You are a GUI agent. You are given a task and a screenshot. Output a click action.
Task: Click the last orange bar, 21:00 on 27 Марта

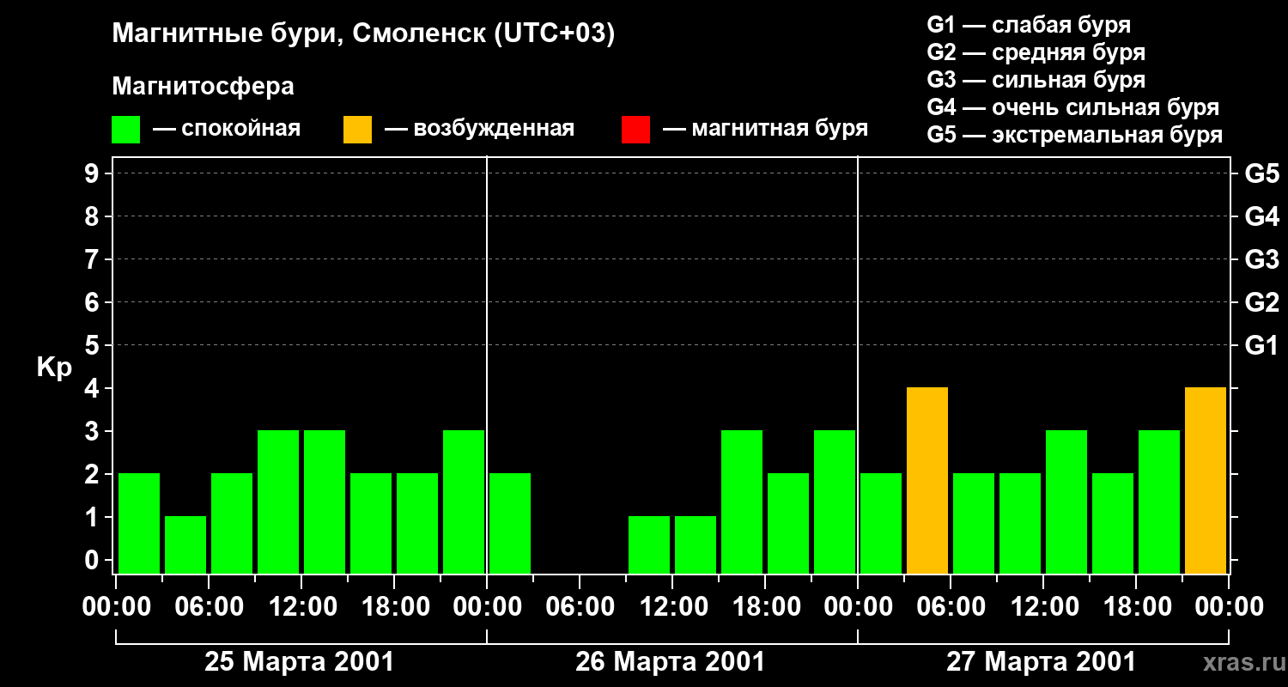1206,480
